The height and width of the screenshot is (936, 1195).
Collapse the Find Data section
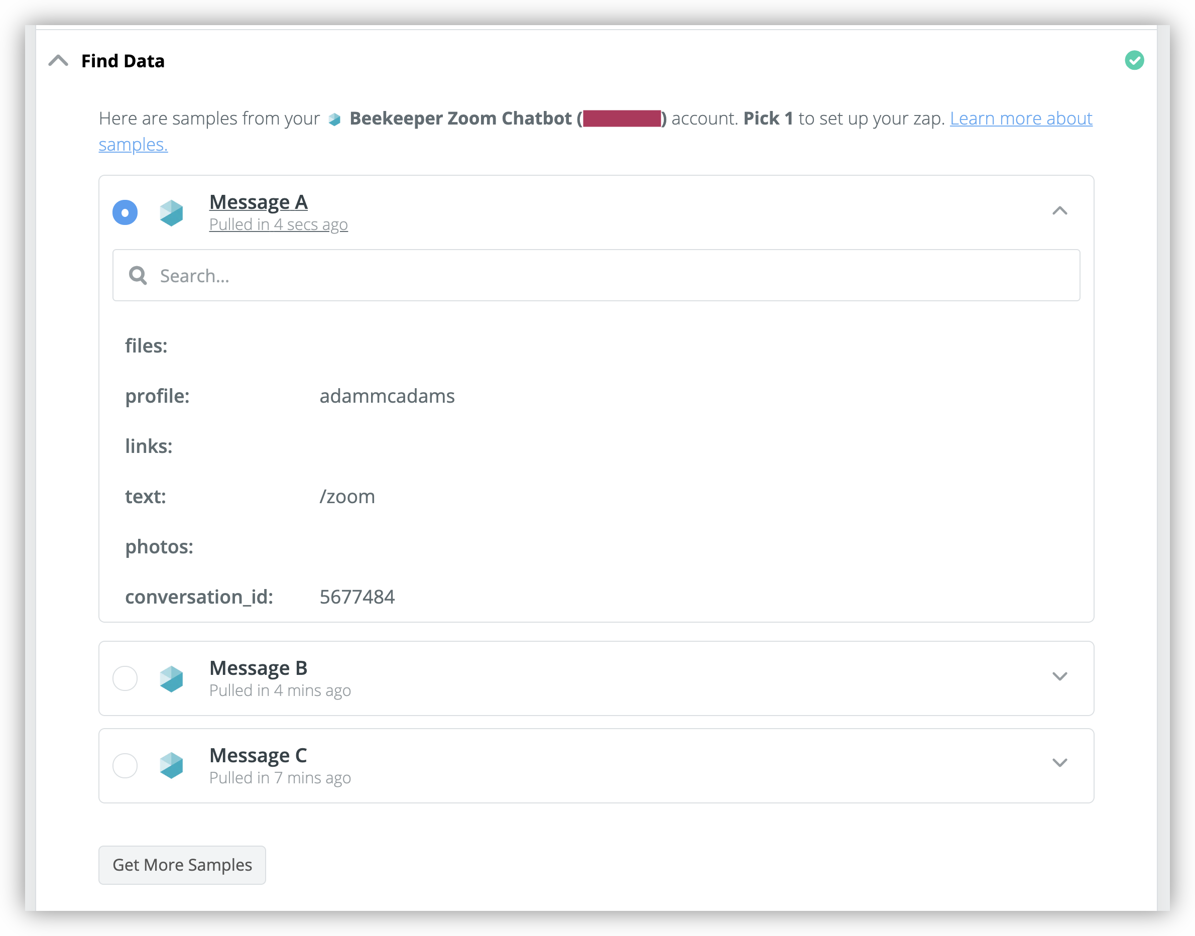(x=58, y=60)
